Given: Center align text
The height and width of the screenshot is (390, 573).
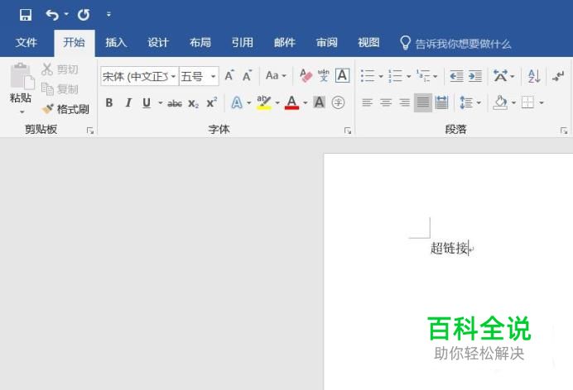Looking at the screenshot, I should (x=386, y=102).
